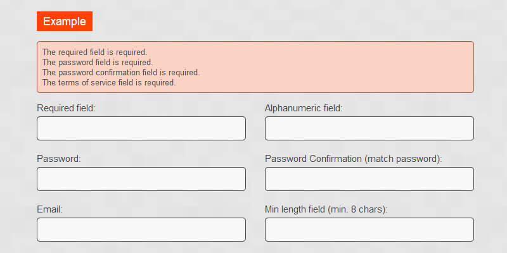Click the Min length field input

click(x=369, y=230)
